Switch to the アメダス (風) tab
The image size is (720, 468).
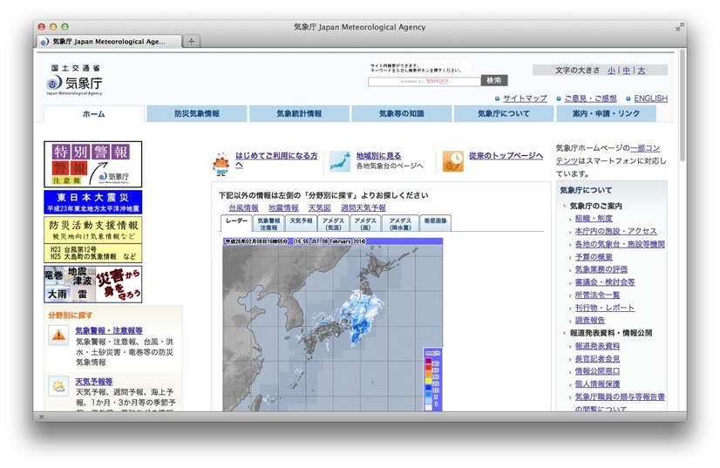pyautogui.click(x=365, y=223)
